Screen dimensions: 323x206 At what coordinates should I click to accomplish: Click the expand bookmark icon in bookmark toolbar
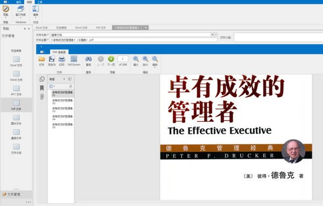pos(71,86)
